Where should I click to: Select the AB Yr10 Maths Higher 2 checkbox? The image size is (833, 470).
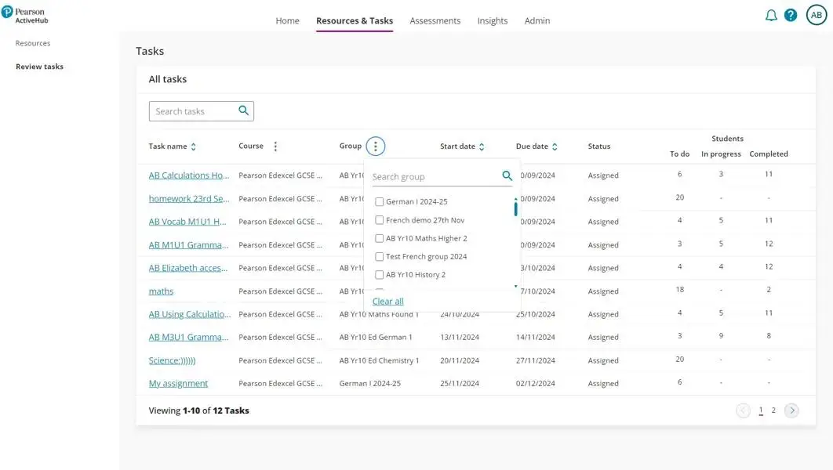tap(380, 238)
